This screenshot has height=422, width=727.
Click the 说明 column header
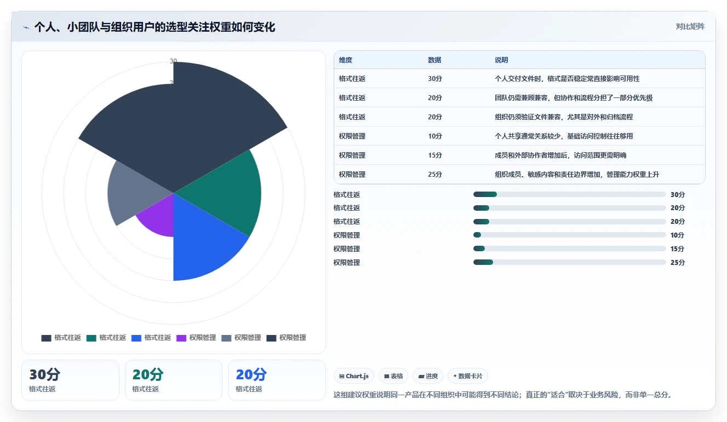pyautogui.click(x=501, y=60)
